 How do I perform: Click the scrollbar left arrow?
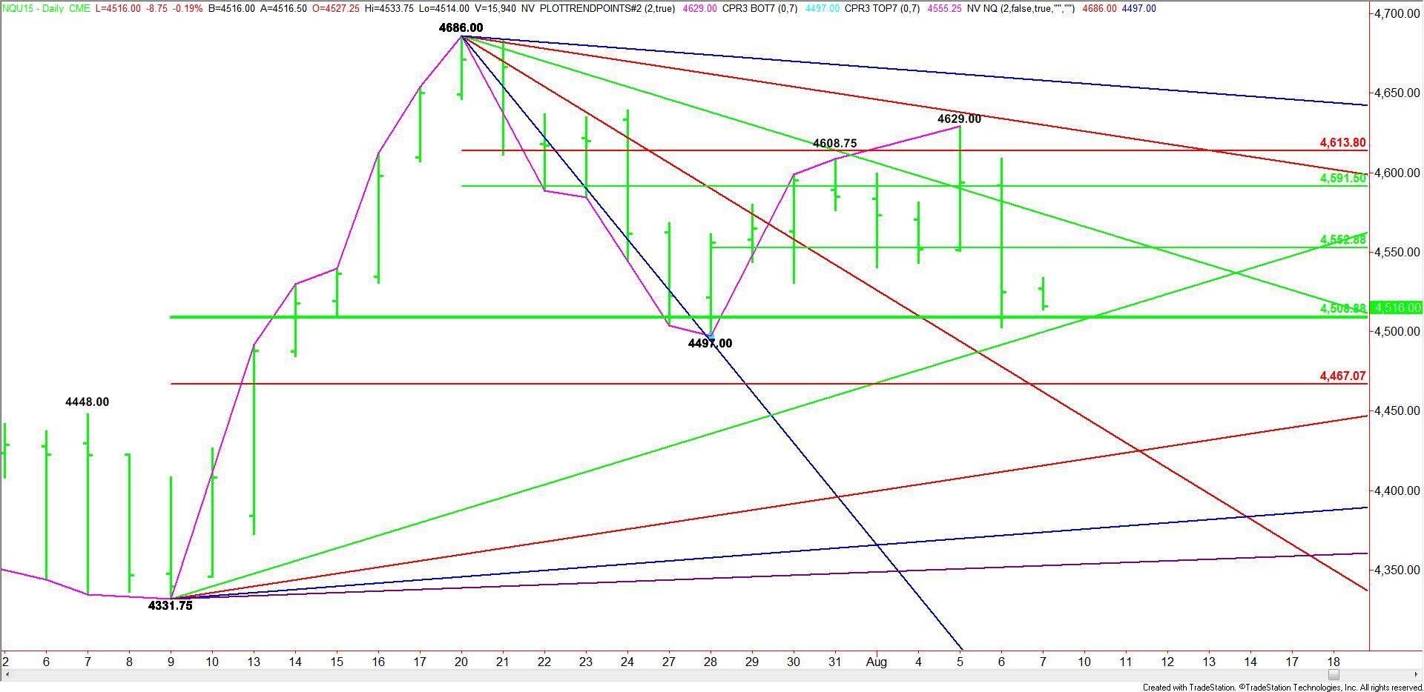coord(6,675)
